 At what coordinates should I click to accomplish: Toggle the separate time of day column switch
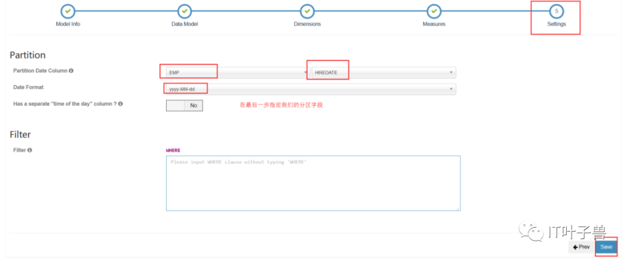pyautogui.click(x=185, y=106)
